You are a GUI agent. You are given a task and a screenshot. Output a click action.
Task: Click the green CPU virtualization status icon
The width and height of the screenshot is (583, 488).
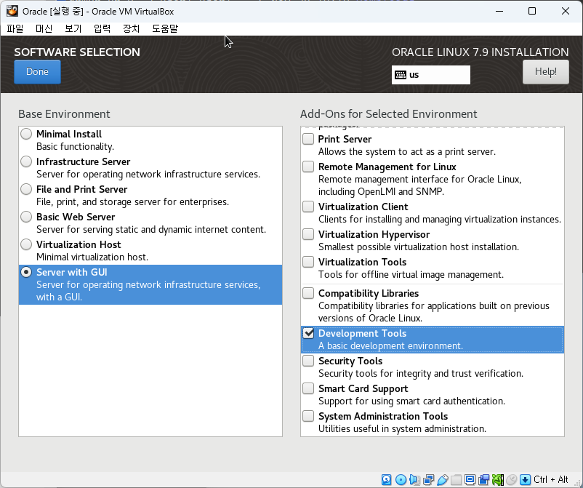point(498,479)
